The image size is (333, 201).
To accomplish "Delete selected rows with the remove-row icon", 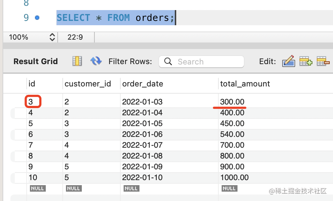I will tap(323, 61).
